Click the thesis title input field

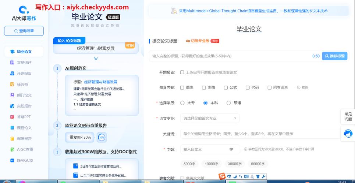pyautogui.click(x=230, y=56)
